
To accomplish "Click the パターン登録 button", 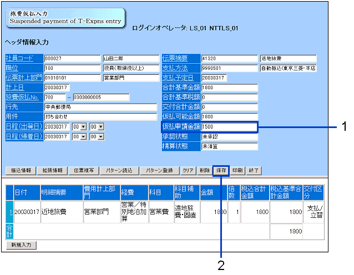I will coord(160,170).
